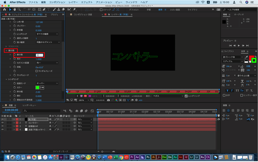Open the 描画モード dropdown (オーバー)
Screen dimensions: 258x162
[47, 83]
